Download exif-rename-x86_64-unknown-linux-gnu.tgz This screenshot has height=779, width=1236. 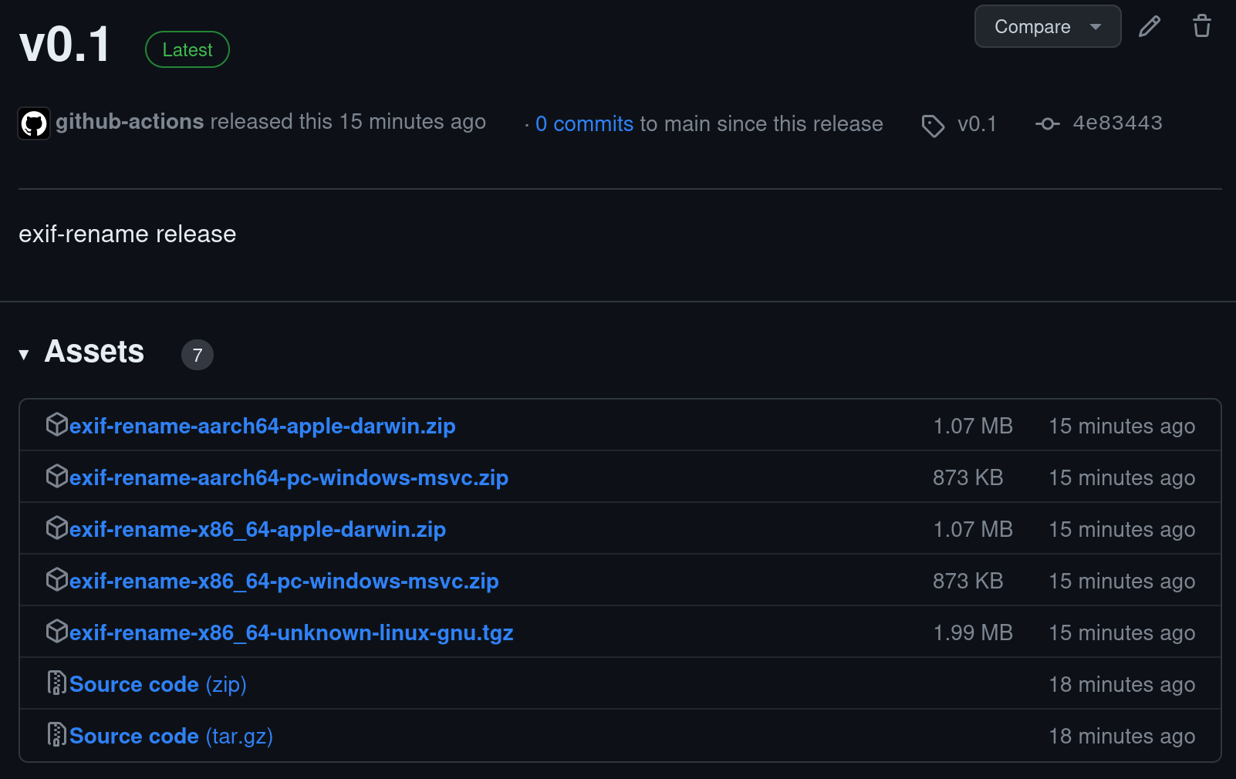[x=291, y=633]
